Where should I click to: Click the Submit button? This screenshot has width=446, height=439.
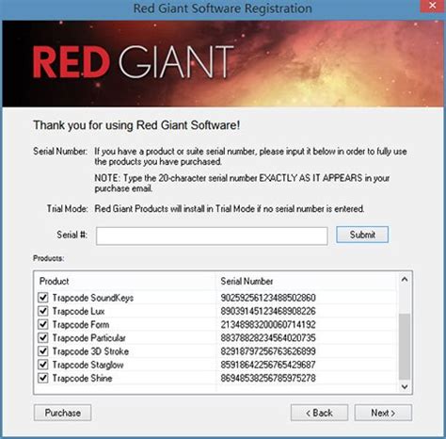tap(362, 235)
